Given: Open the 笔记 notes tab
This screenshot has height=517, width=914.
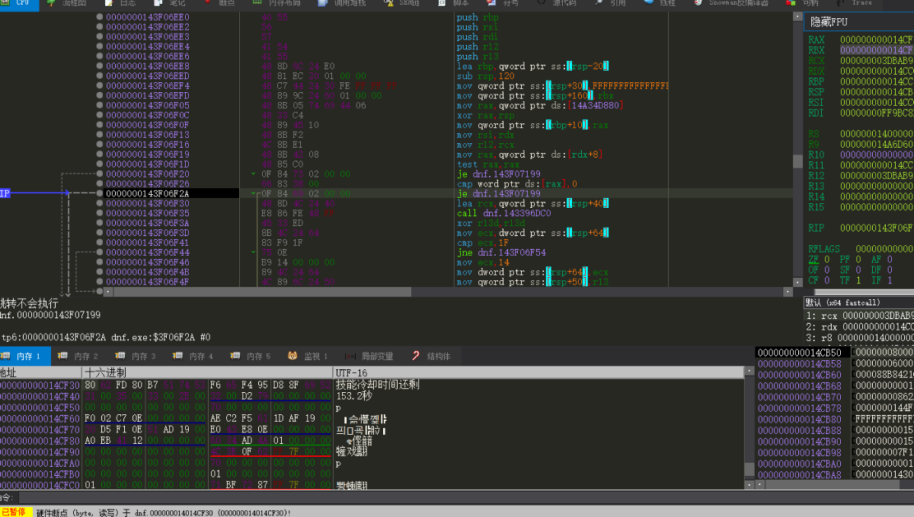Looking at the screenshot, I should (168, 3).
